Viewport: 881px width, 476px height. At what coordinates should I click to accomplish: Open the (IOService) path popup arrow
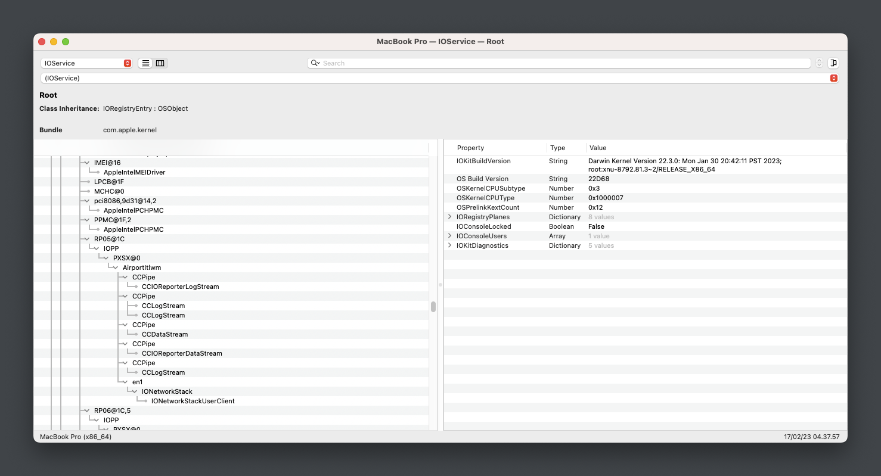coord(833,78)
